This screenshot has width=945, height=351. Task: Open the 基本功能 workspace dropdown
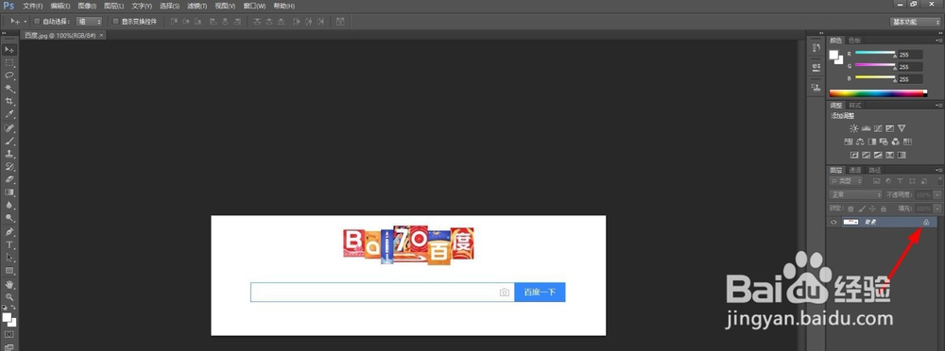pyautogui.click(x=916, y=22)
